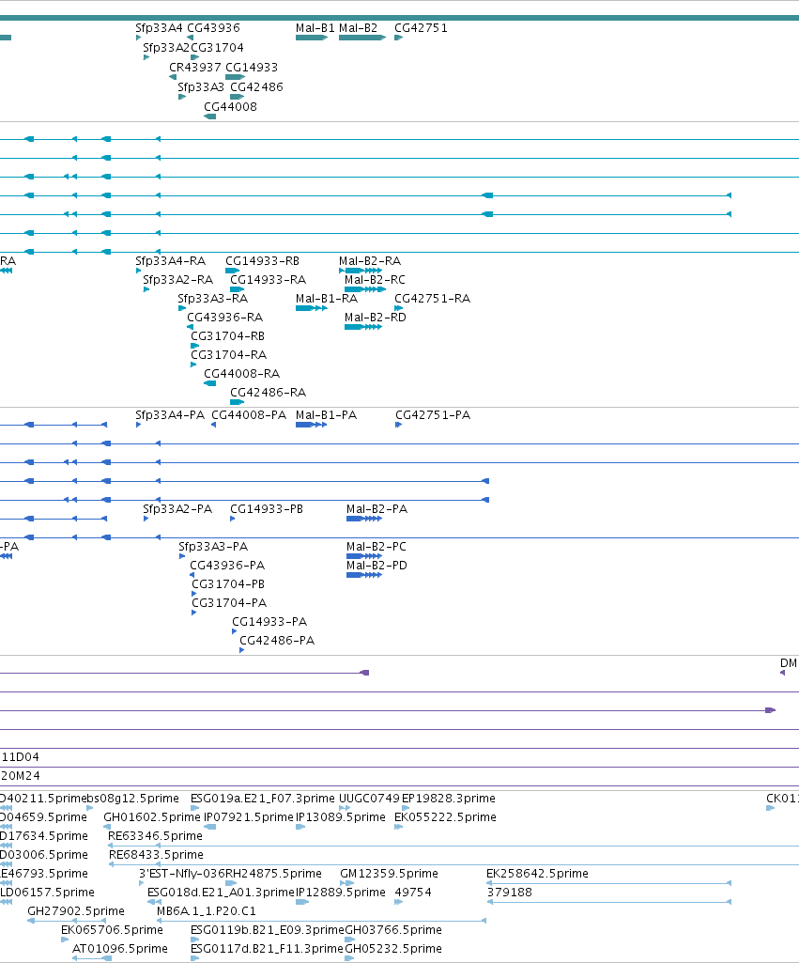The width and height of the screenshot is (799, 963).
Task: Open the Mal-B1-RA transcript
Action: tap(327, 299)
